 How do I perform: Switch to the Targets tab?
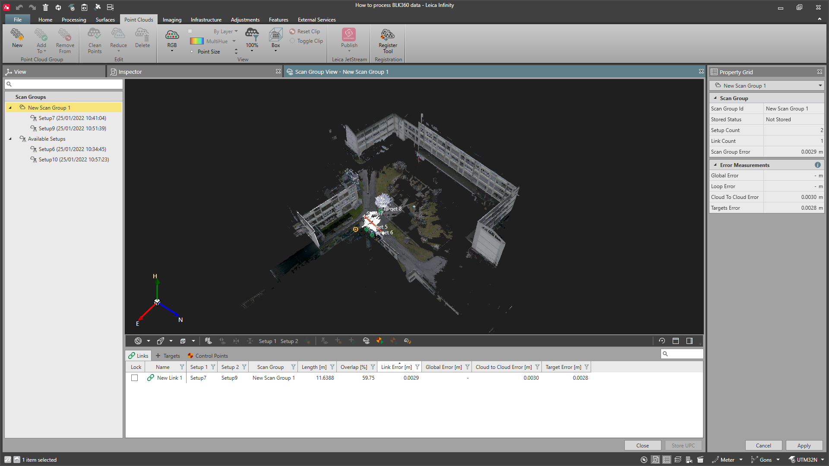click(x=168, y=356)
